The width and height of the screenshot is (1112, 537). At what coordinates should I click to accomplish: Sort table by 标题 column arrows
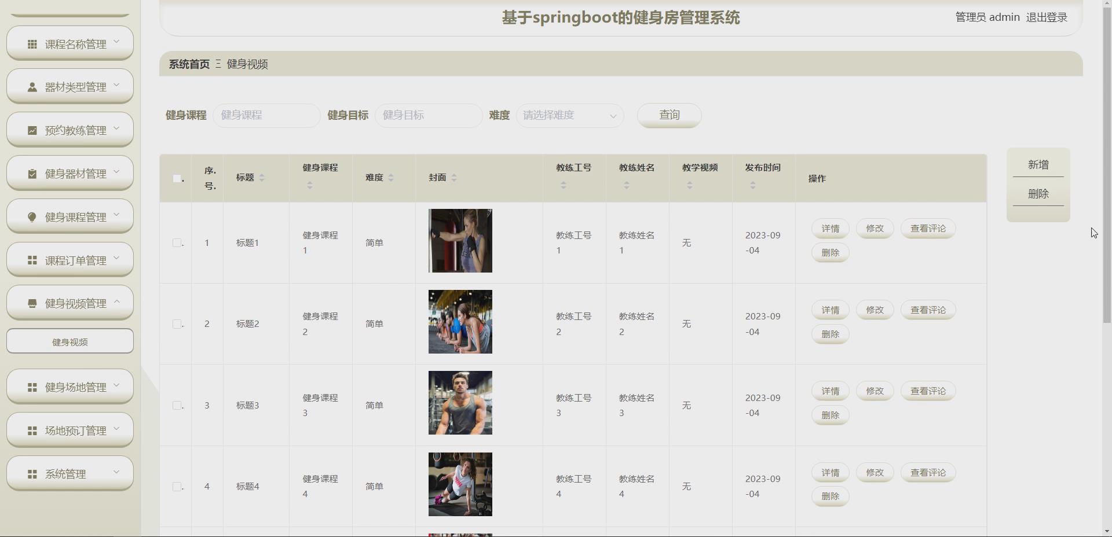click(262, 178)
